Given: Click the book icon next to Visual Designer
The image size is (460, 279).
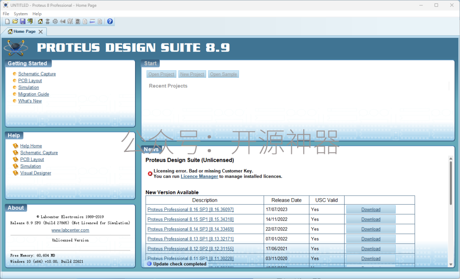Looking at the screenshot, I should click(16, 173).
